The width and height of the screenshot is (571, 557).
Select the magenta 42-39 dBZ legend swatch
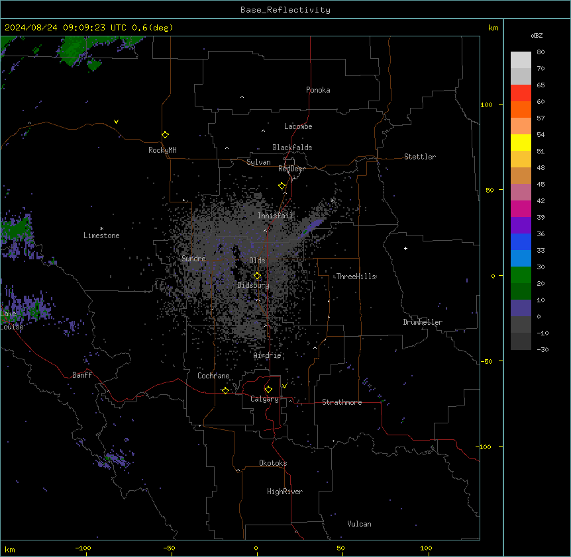point(521,208)
